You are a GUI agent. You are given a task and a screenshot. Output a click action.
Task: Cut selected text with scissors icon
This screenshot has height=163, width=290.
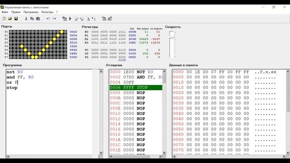26,19
